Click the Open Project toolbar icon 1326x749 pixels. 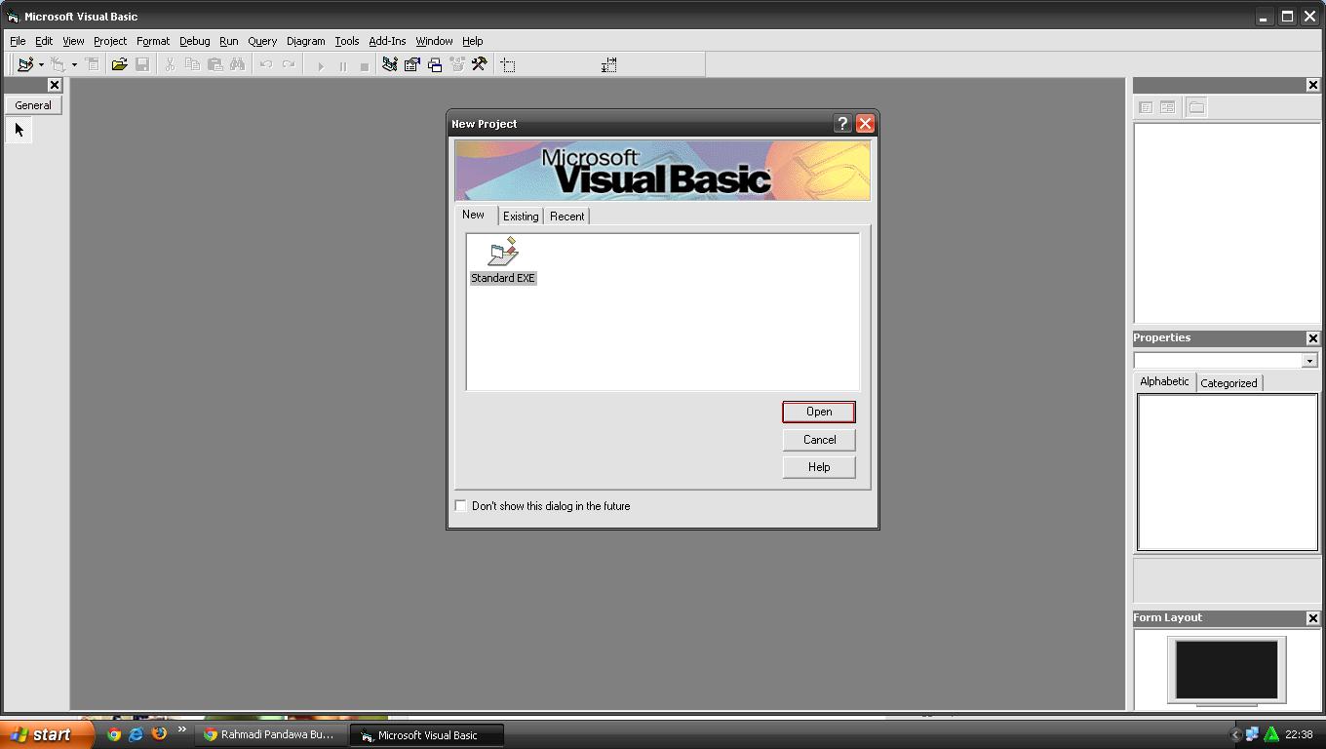[x=120, y=64]
